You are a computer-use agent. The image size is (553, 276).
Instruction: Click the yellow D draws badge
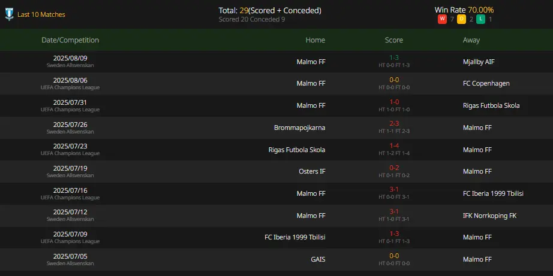(x=461, y=19)
